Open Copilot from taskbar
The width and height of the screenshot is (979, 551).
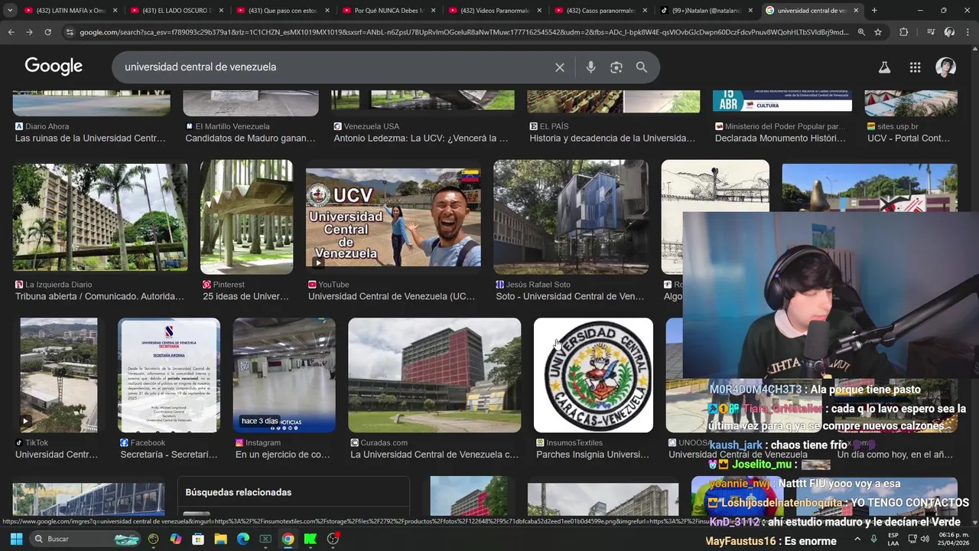[x=176, y=539]
